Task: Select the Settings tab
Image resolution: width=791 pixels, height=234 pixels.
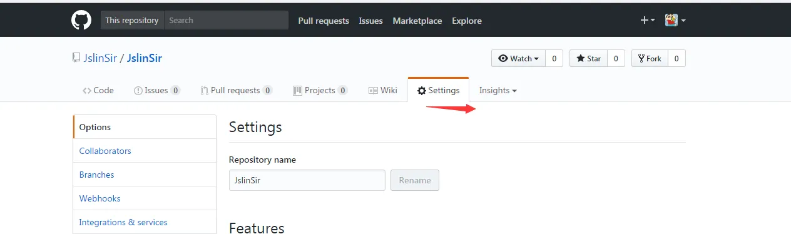Action: tap(438, 90)
